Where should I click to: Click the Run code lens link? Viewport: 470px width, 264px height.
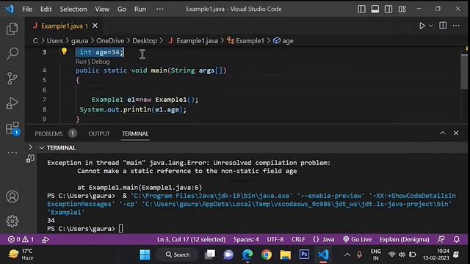81,62
